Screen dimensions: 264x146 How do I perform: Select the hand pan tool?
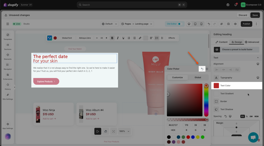(105, 131)
